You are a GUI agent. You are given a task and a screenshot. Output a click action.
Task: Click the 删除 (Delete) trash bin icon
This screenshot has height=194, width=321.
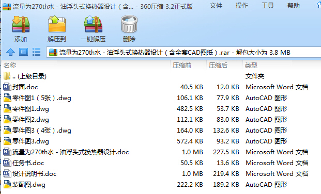coord(129,24)
